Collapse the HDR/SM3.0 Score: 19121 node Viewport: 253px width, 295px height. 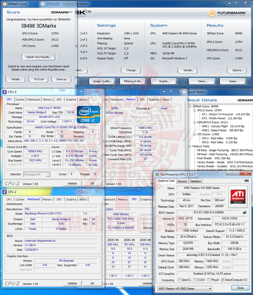[x=195, y=122]
